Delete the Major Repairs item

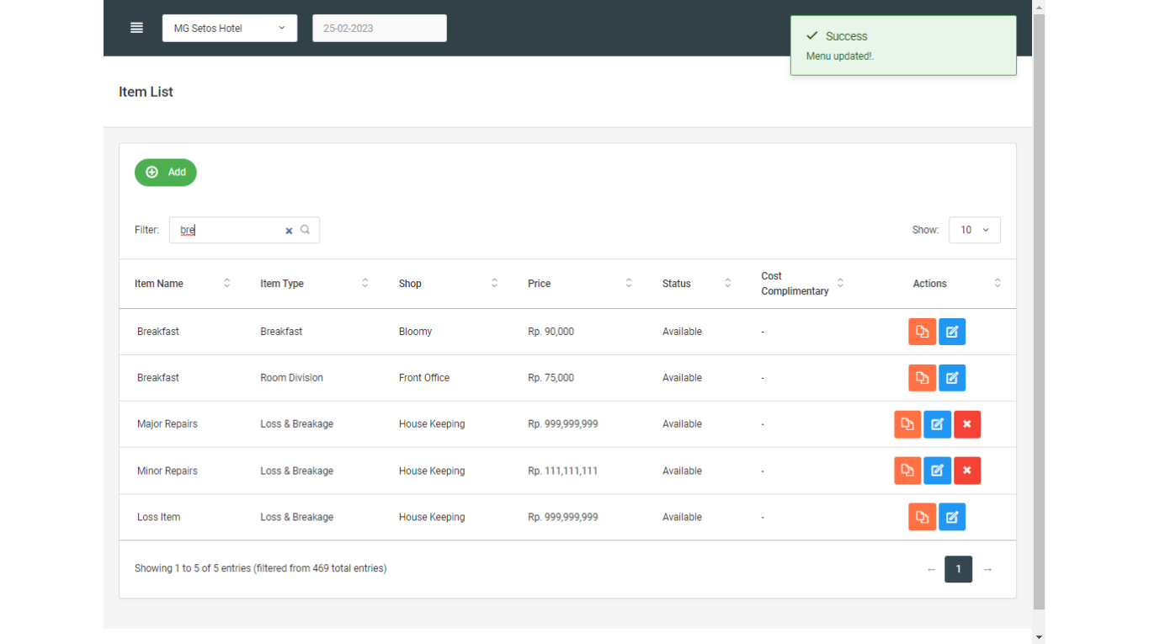[967, 424]
